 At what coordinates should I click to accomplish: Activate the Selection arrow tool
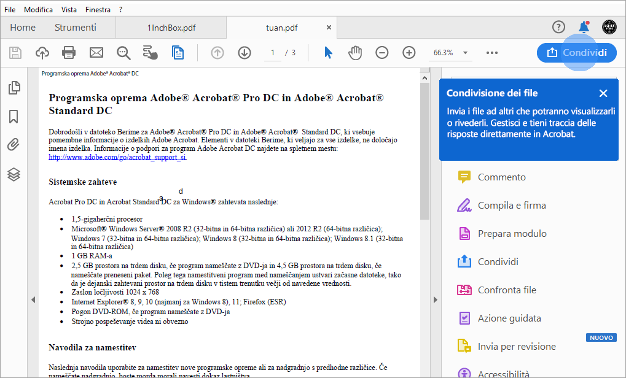tap(328, 53)
